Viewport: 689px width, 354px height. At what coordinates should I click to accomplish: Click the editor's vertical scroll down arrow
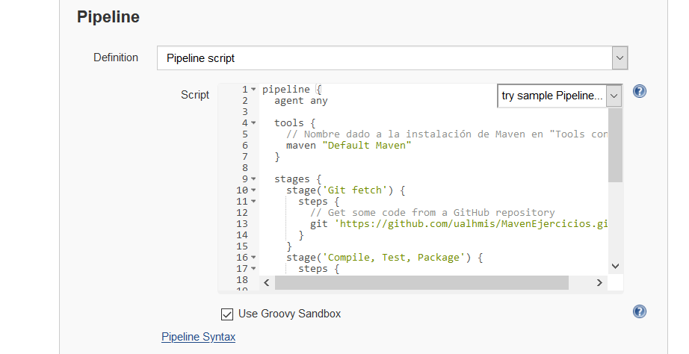[615, 266]
